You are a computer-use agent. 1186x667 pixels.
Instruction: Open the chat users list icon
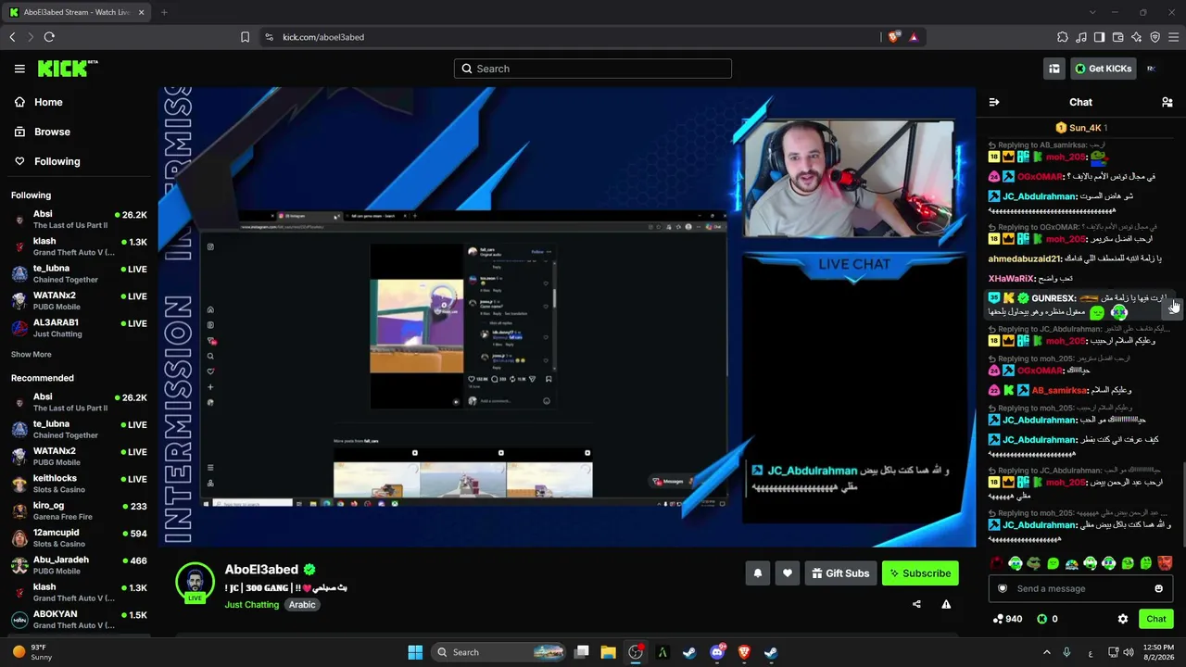[1167, 102]
